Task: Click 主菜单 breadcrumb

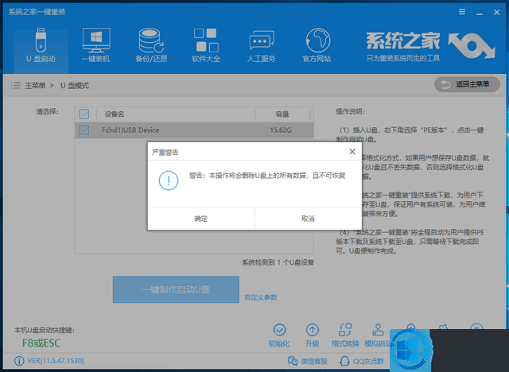Action: tap(35, 86)
